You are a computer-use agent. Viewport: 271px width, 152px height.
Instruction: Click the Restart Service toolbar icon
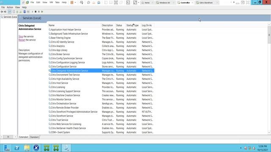point(42,12)
